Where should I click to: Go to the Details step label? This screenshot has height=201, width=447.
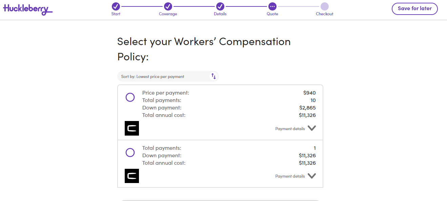pos(220,14)
